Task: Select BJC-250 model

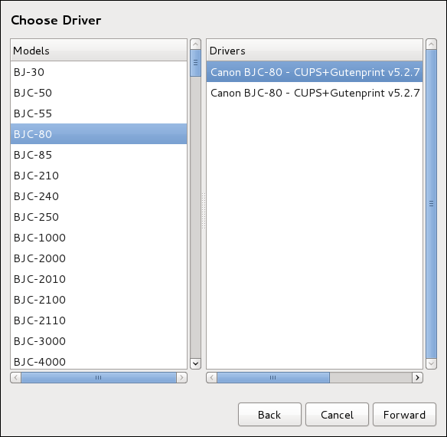Action: (99, 217)
